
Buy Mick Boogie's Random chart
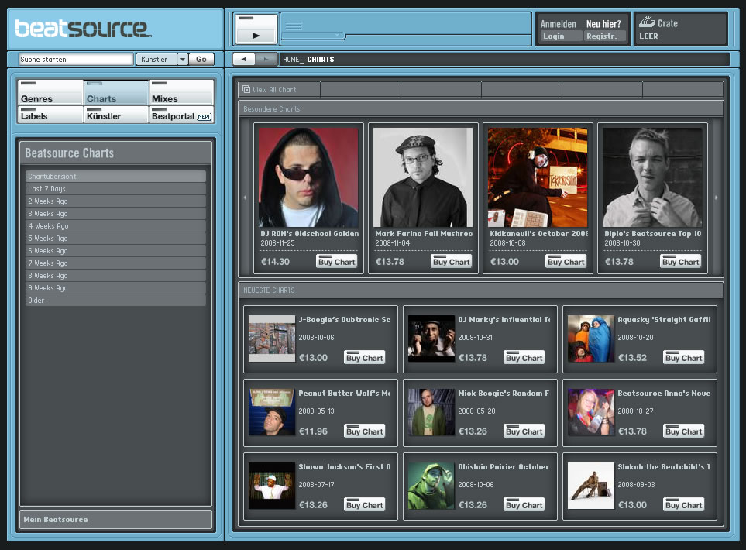coord(524,431)
